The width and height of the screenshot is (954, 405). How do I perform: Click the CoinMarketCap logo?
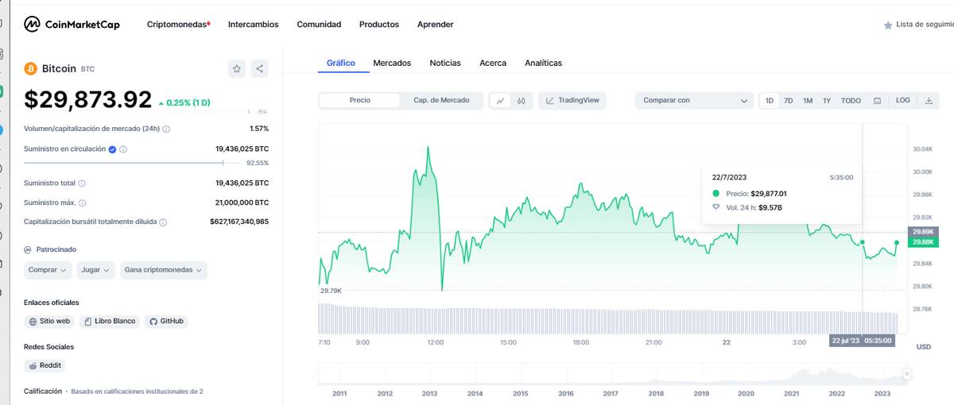72,25
